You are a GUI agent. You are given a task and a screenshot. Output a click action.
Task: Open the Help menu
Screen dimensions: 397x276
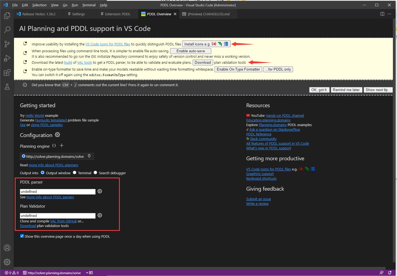(103, 5)
